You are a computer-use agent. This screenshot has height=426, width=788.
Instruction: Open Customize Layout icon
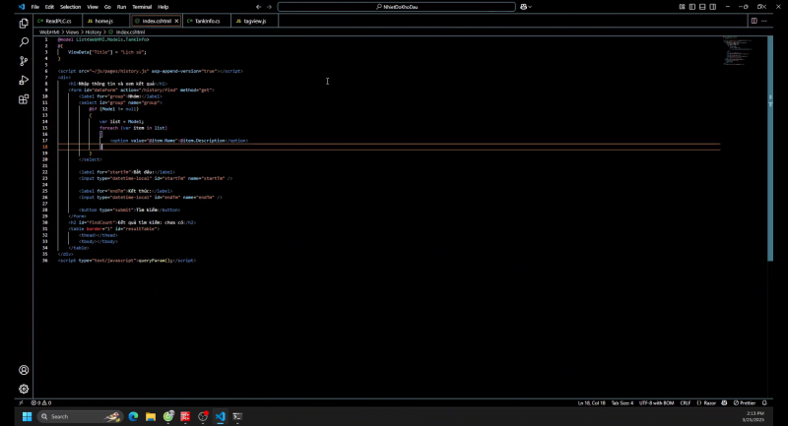(x=682, y=7)
